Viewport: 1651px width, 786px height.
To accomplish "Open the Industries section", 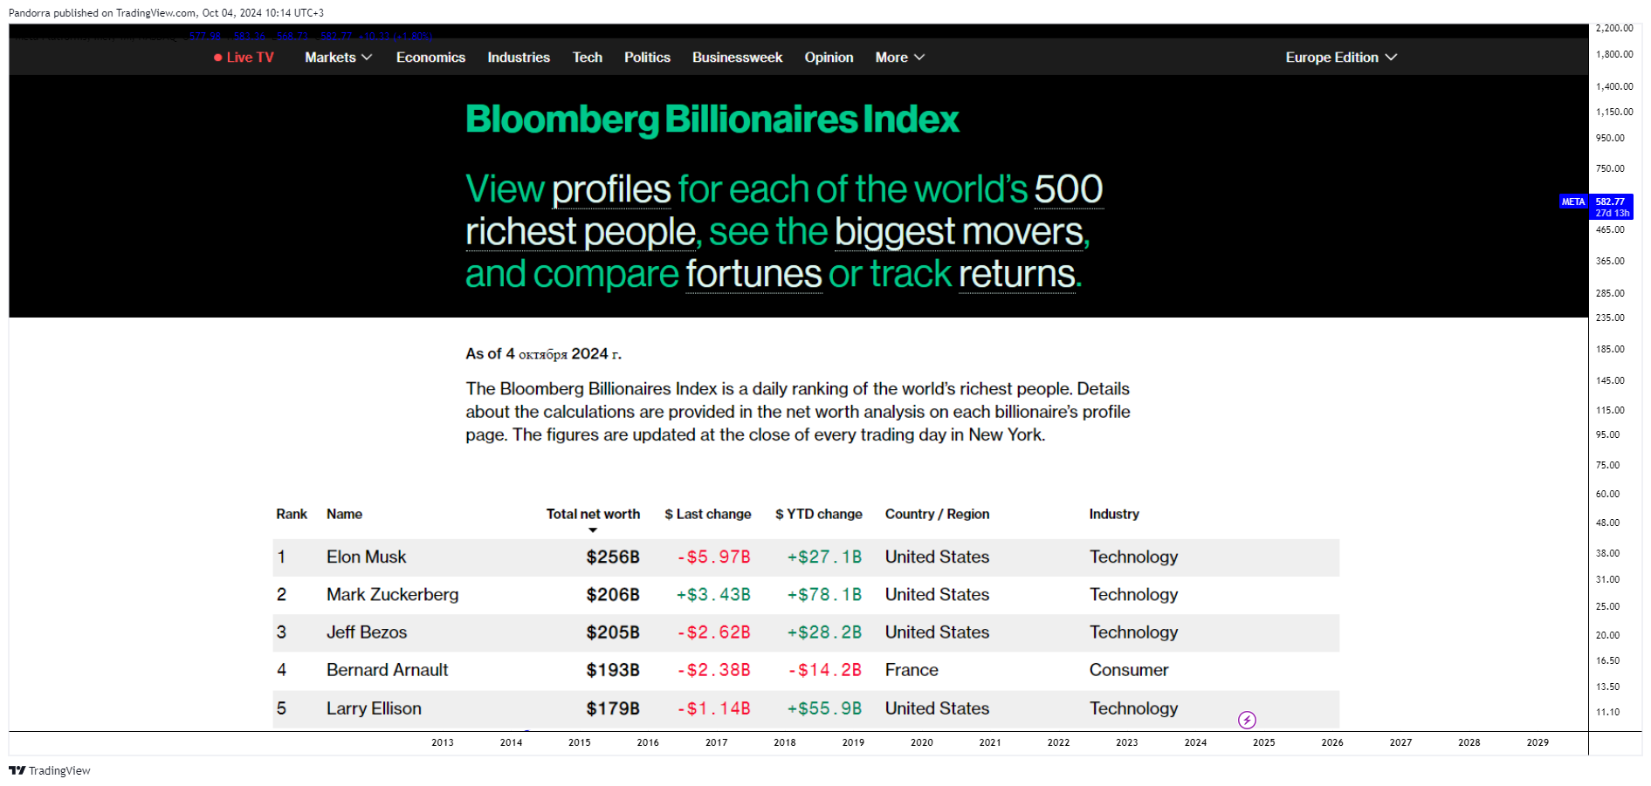I will [x=519, y=58].
